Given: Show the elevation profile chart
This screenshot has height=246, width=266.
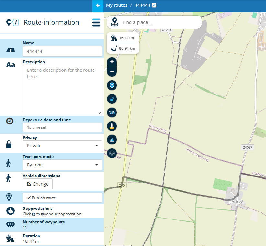Looking at the screenshot, I should point(112,140).
